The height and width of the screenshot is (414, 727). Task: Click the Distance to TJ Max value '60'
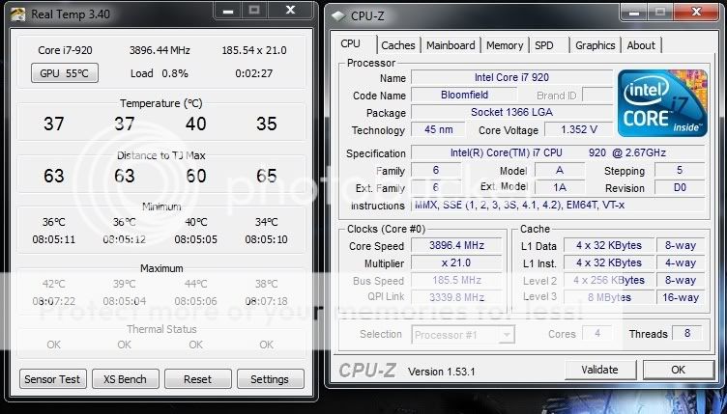tap(195, 177)
